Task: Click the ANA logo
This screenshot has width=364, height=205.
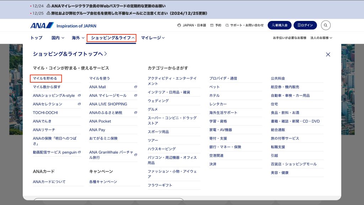Action: tap(42, 26)
